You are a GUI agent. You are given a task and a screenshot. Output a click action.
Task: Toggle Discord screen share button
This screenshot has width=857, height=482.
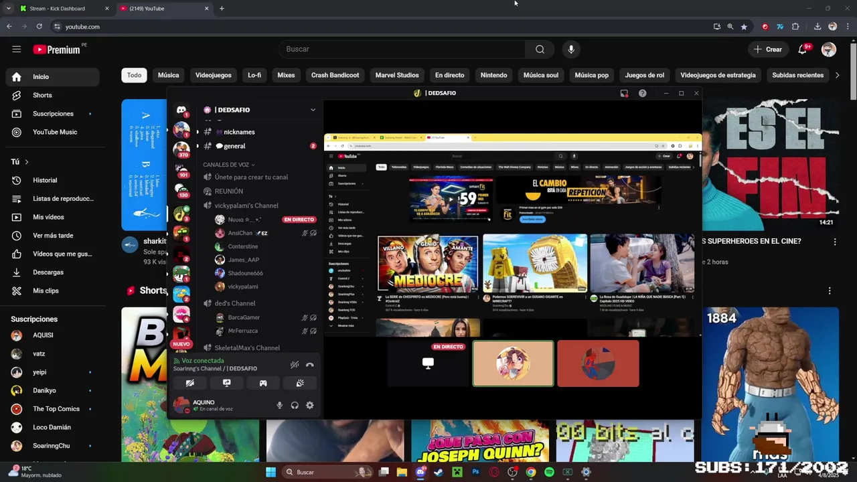227,383
